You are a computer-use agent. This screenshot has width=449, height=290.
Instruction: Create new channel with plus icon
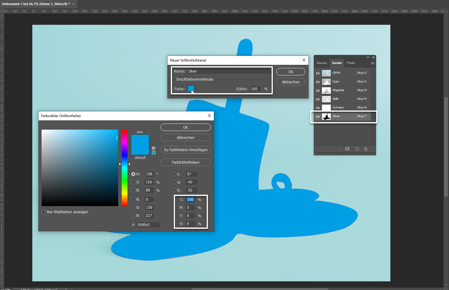pyautogui.click(x=357, y=149)
